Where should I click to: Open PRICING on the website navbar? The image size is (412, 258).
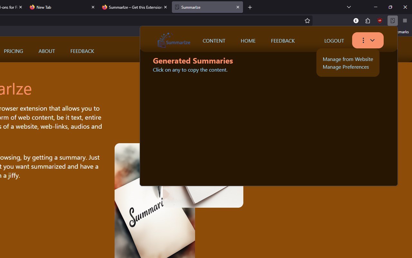[x=14, y=51]
